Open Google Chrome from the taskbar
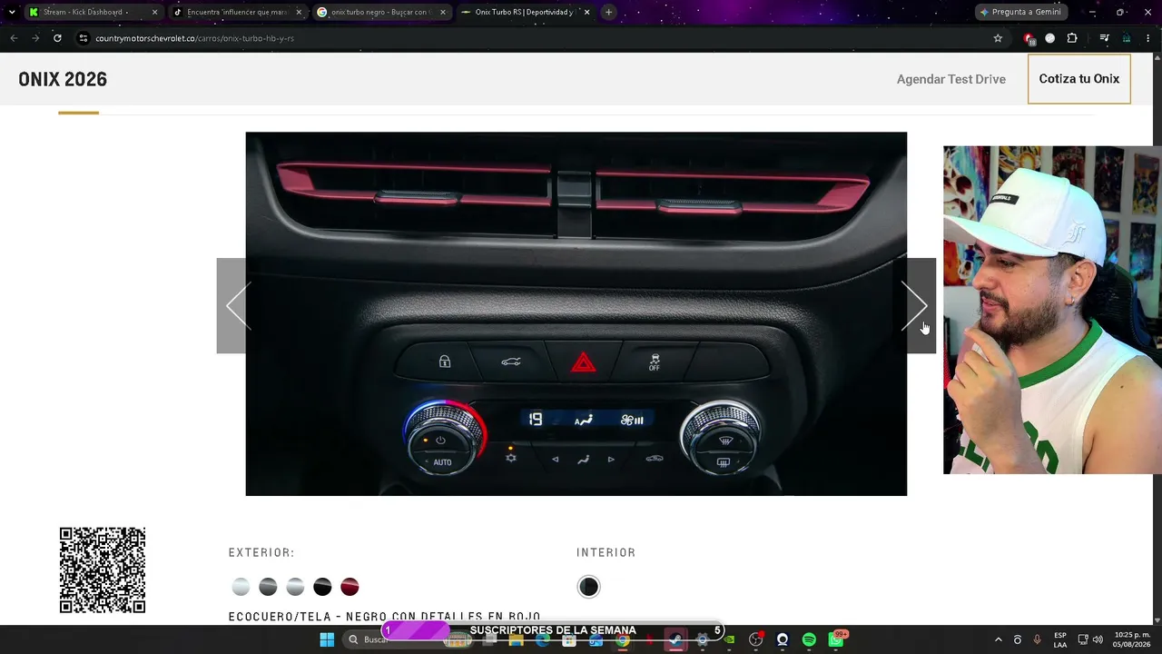Viewport: 1162px width, 654px height. coord(623,639)
